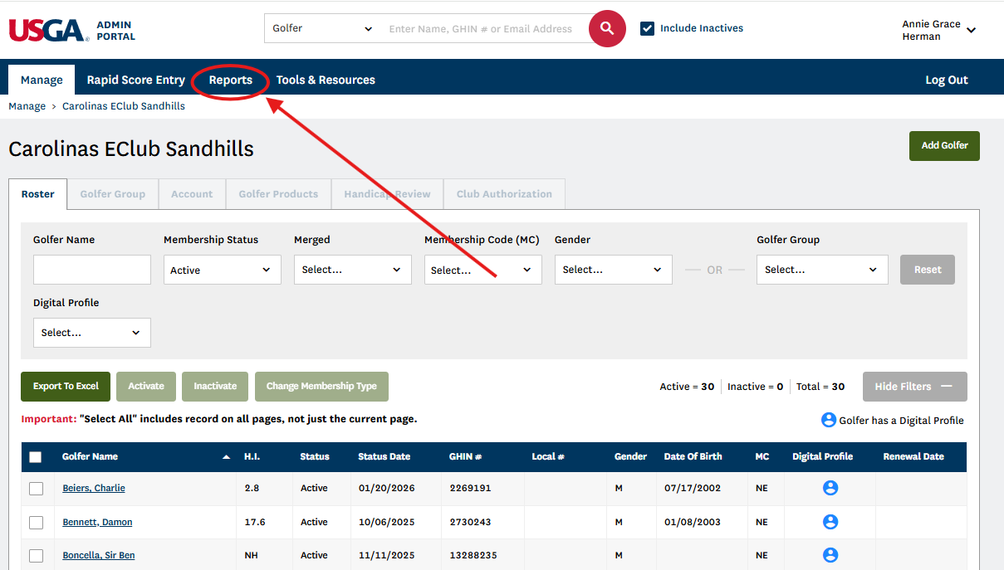This screenshot has width=1004, height=570.
Task: Switch to the Golfer Group tab
Action: [x=112, y=194]
